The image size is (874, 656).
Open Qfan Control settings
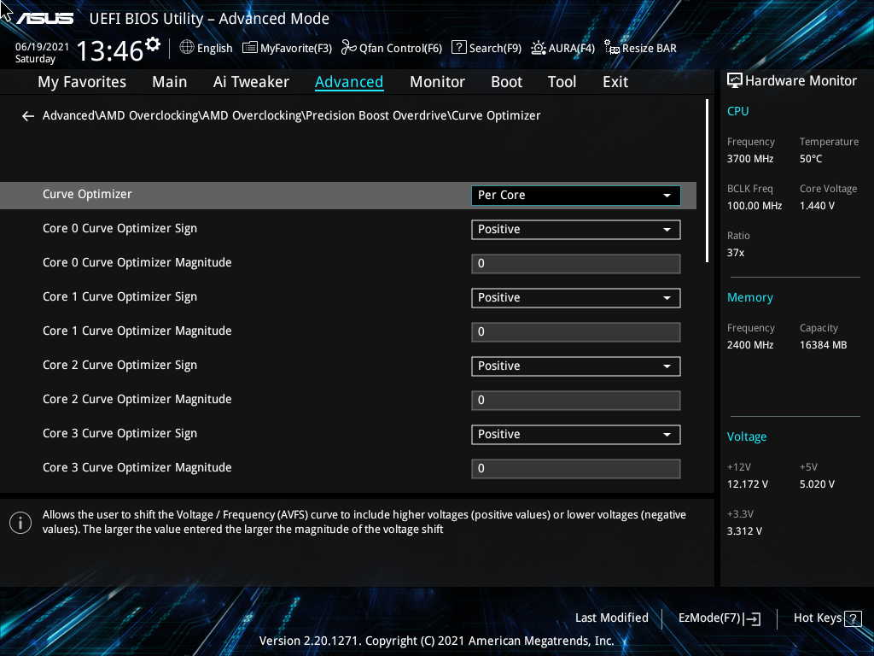point(391,48)
